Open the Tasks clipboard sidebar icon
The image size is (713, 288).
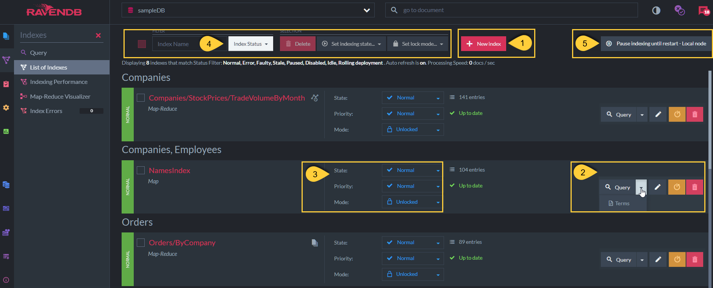6,84
